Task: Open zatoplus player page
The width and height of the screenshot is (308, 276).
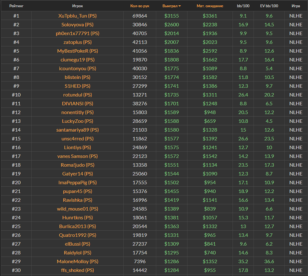Action: pyautogui.click(x=77, y=42)
